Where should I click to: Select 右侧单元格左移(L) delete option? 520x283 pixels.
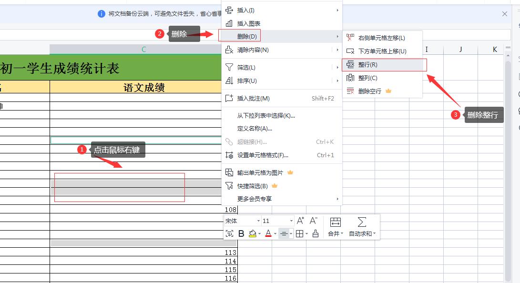click(x=382, y=38)
